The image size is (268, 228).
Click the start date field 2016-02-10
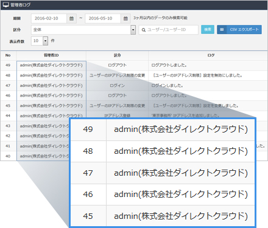point(49,18)
